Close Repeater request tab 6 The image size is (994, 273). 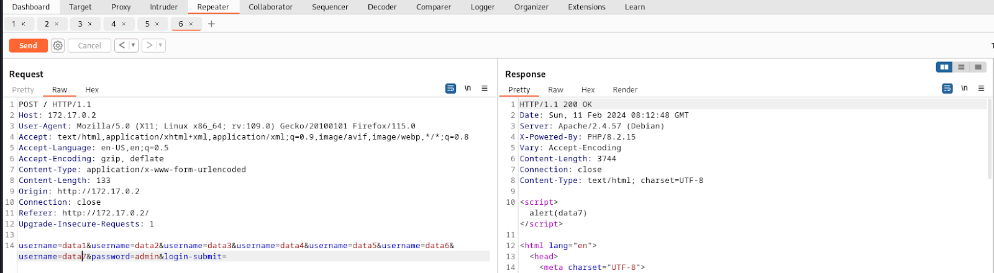pyautogui.click(x=191, y=24)
